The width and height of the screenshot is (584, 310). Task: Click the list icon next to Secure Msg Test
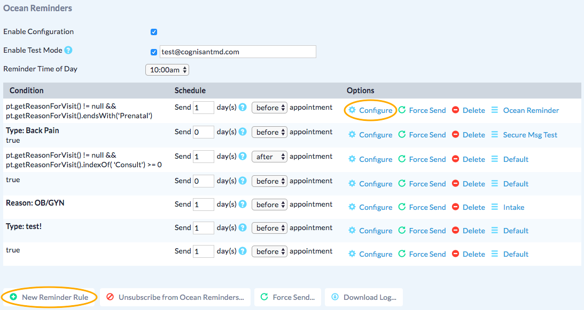[x=494, y=135]
